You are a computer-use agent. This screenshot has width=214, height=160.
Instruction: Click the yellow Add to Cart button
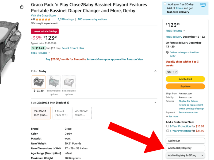click(185, 79)
